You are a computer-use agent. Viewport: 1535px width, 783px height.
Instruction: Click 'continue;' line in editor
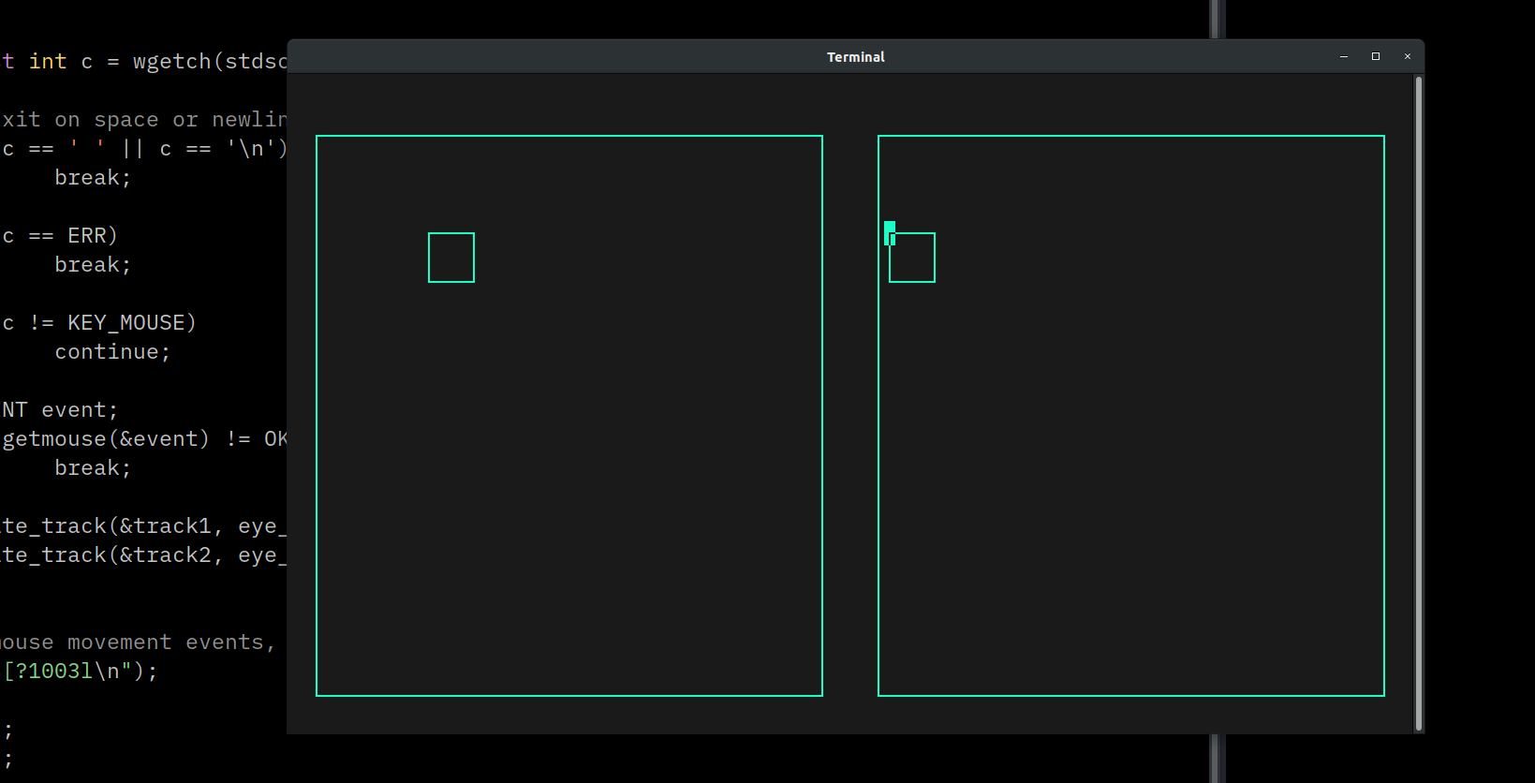(112, 352)
